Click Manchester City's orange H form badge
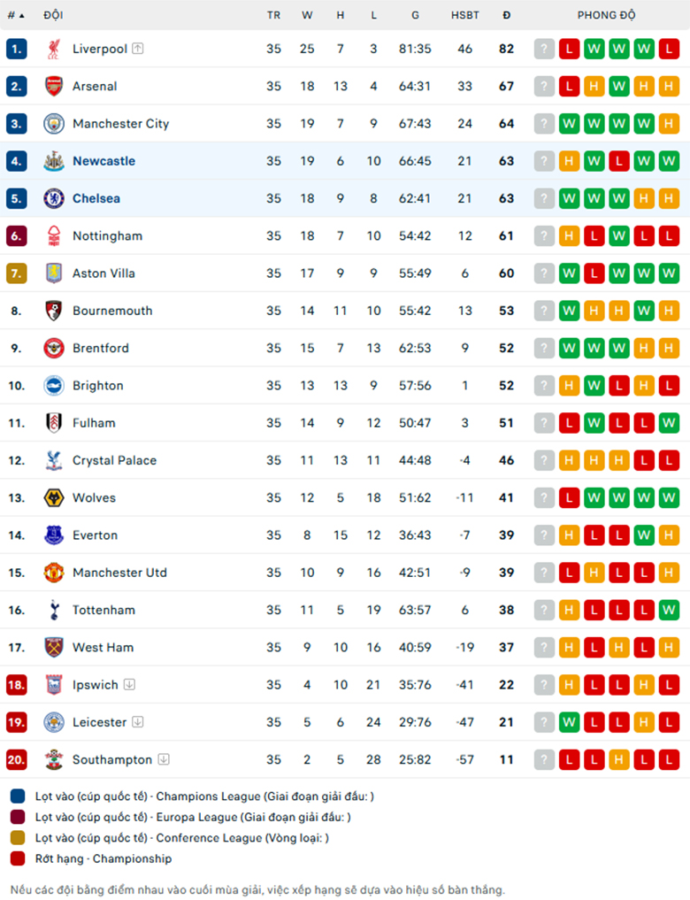 [x=669, y=123]
